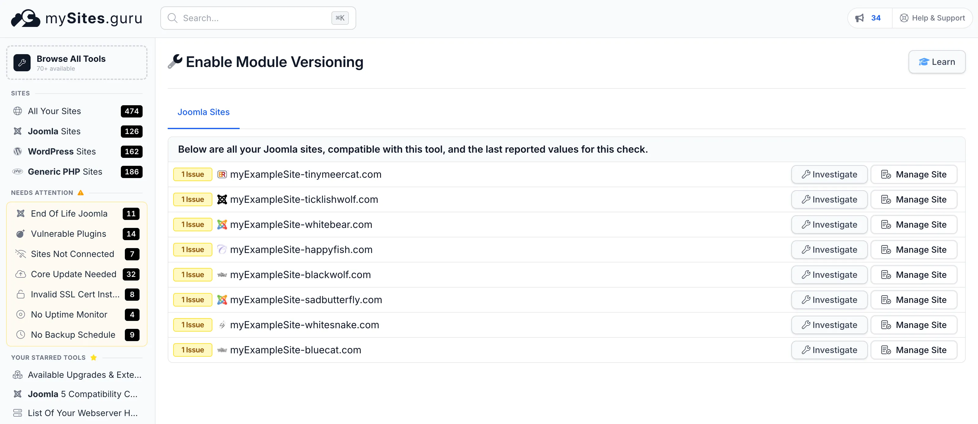Investigate myExampleSite-tinymeercat.com
Image resolution: width=978 pixels, height=424 pixels.
[x=829, y=174]
